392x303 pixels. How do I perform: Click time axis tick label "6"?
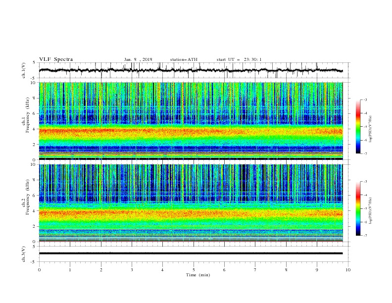click(224, 270)
